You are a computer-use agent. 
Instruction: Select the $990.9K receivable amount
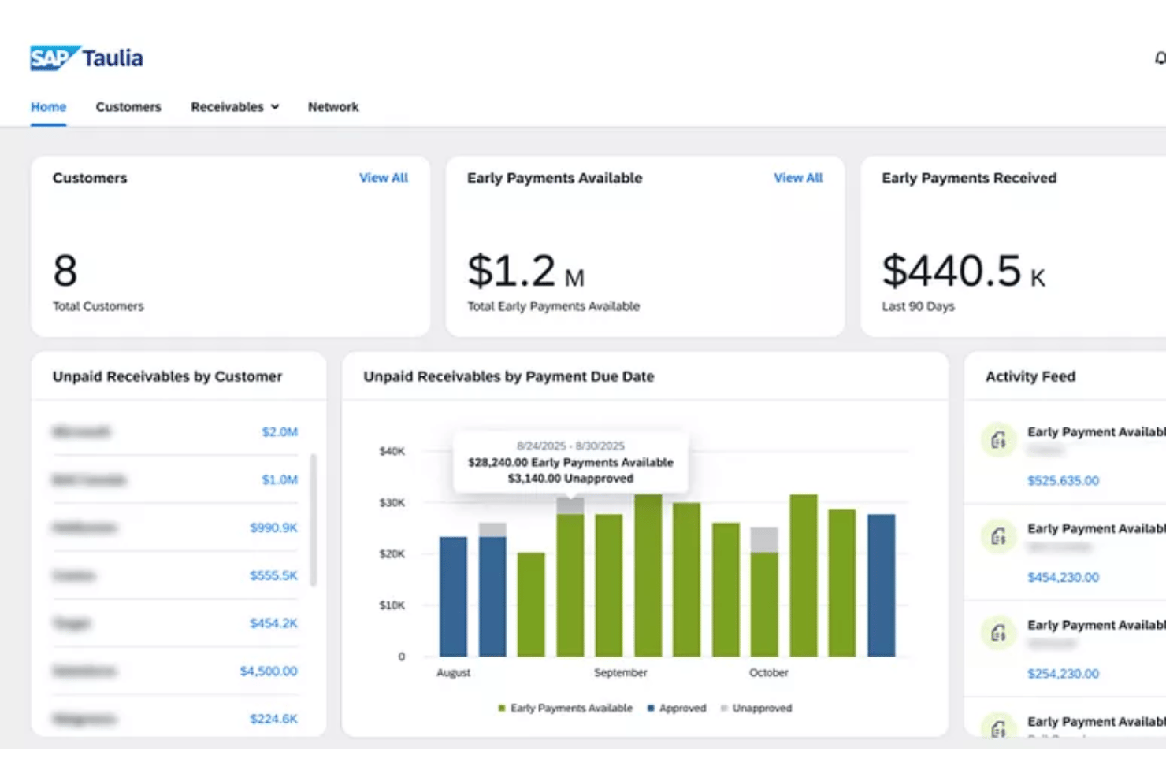coord(273,527)
